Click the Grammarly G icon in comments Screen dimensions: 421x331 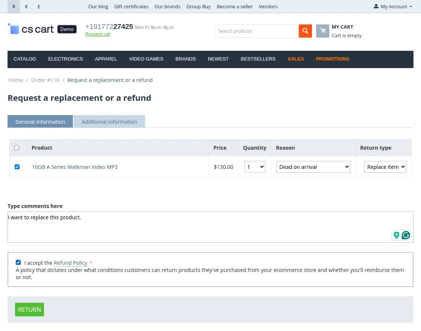pos(406,235)
